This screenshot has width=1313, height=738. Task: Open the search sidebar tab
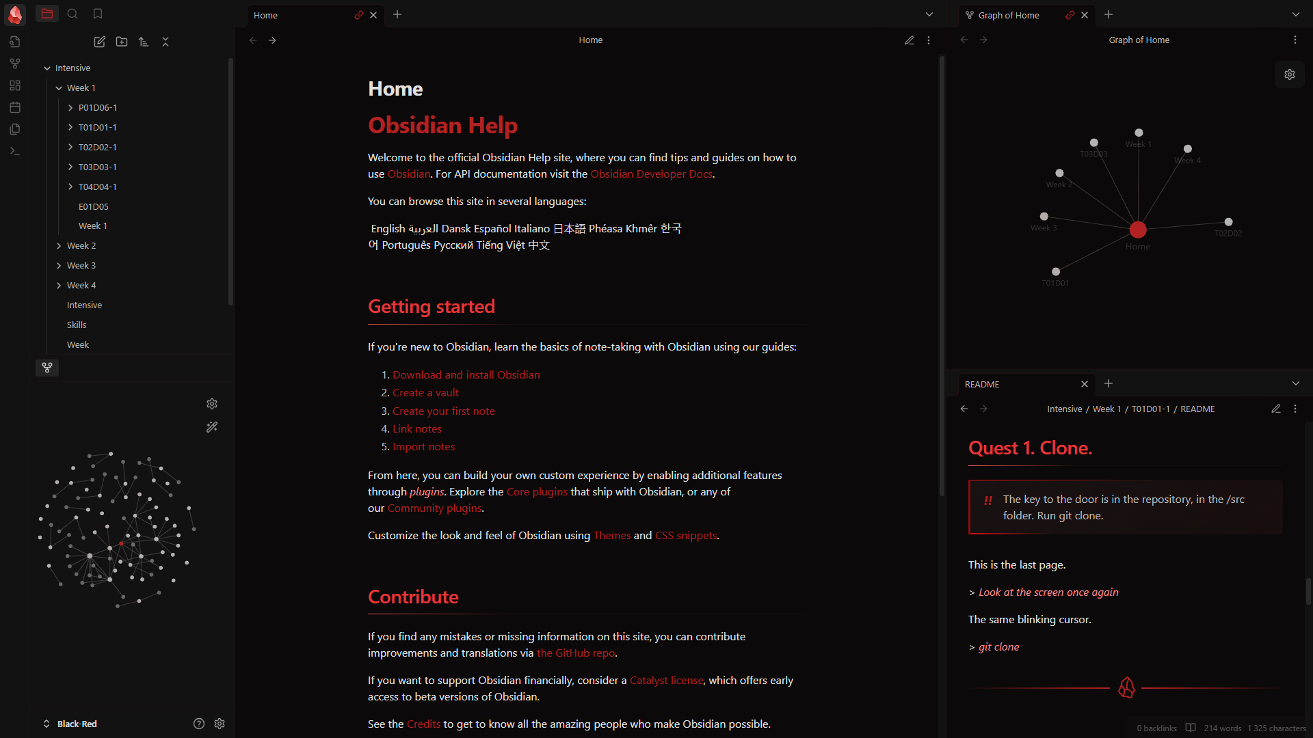point(72,14)
